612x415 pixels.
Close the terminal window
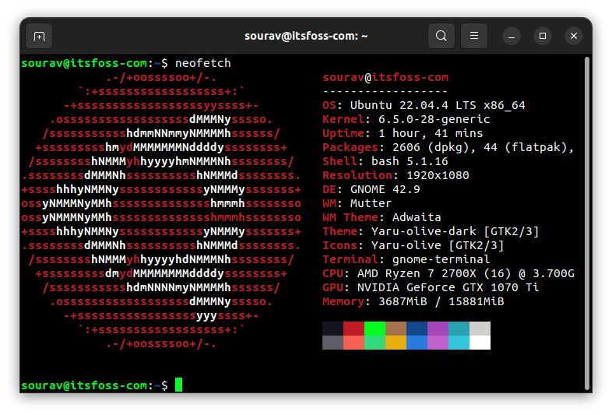click(x=574, y=36)
